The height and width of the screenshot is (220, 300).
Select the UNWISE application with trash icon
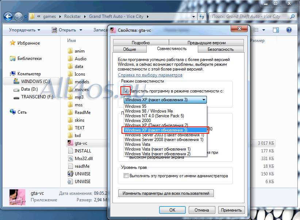(79, 174)
